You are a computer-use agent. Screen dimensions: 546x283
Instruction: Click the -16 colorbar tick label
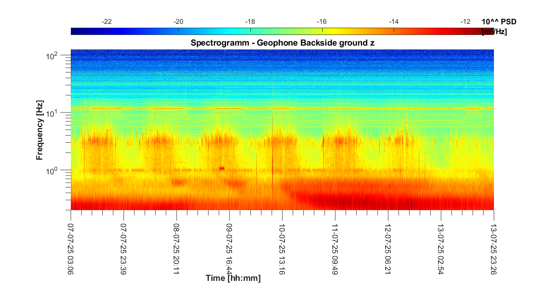[x=322, y=22]
